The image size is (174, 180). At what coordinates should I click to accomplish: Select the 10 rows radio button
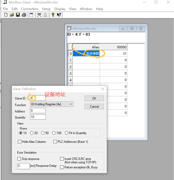21,133
